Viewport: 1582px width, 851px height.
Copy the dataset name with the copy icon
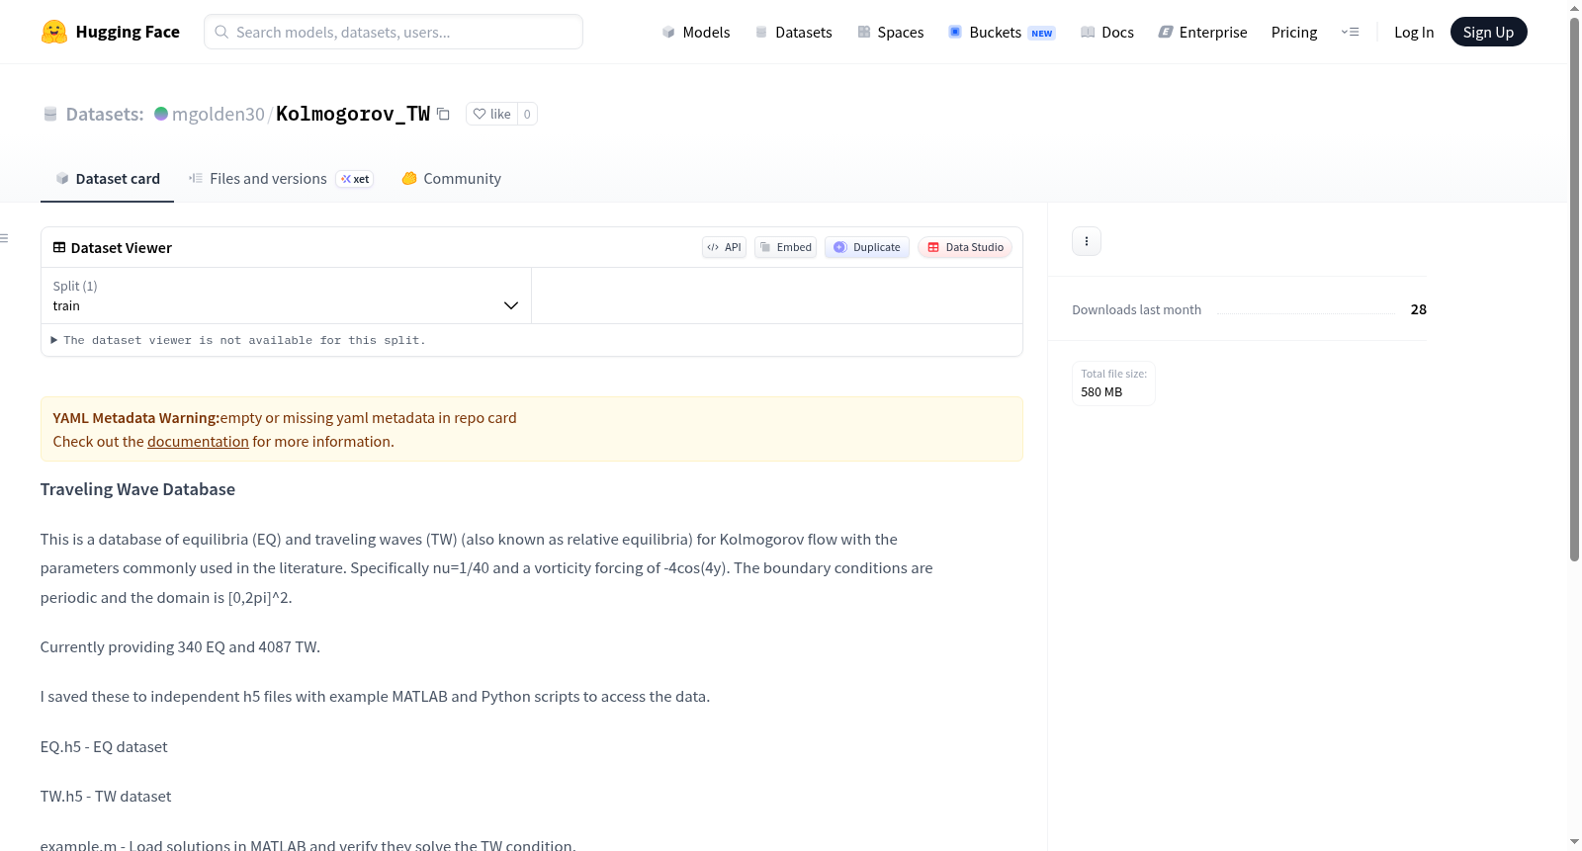[x=444, y=115]
